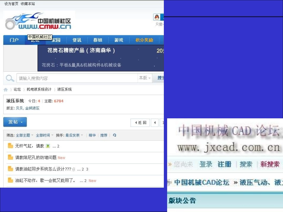Go to page 3 of 油缸同步 thread
283x212 pixels.
[87, 169]
